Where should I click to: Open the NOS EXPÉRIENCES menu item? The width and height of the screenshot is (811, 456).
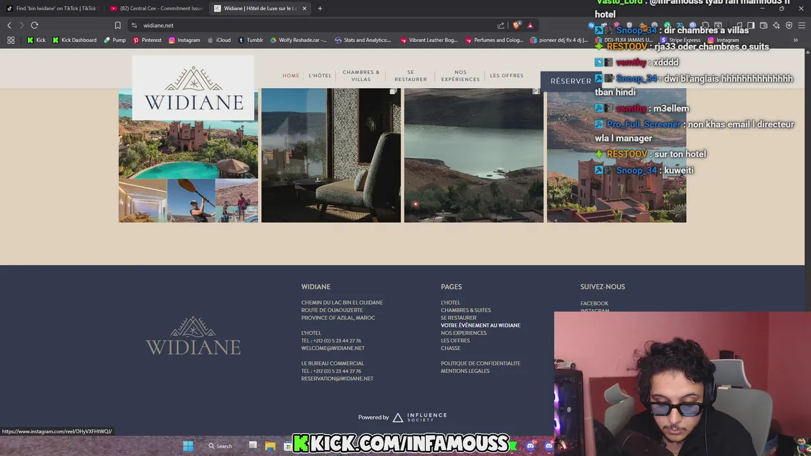tap(461, 75)
